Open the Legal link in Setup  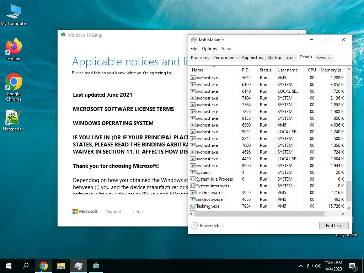[138, 212]
